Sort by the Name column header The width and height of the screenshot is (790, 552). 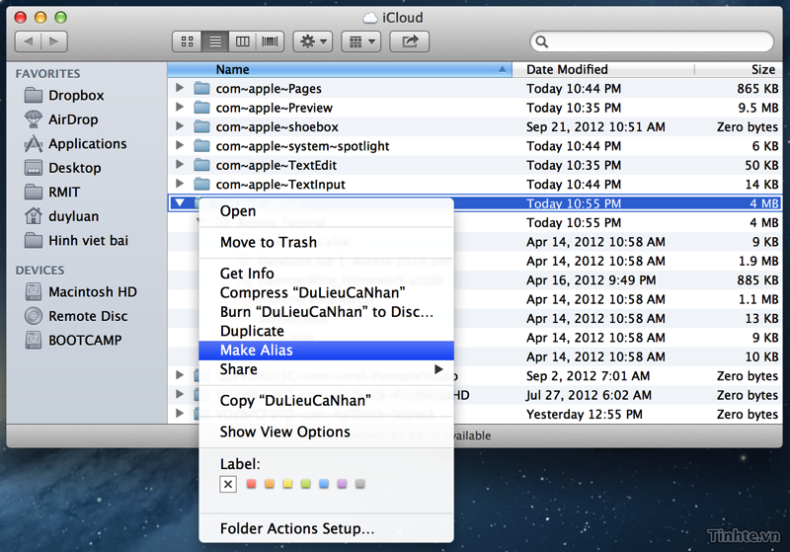(x=340, y=69)
